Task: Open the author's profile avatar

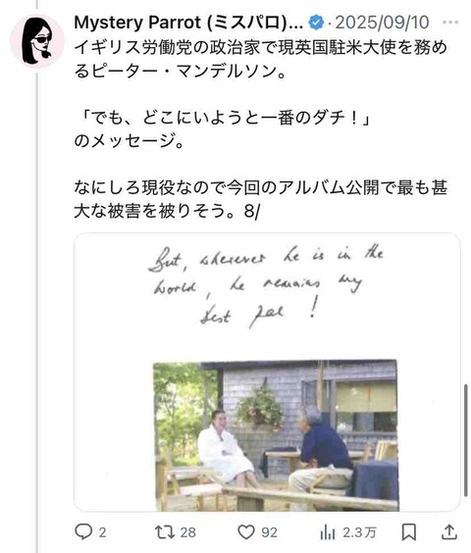Action: click(x=37, y=41)
